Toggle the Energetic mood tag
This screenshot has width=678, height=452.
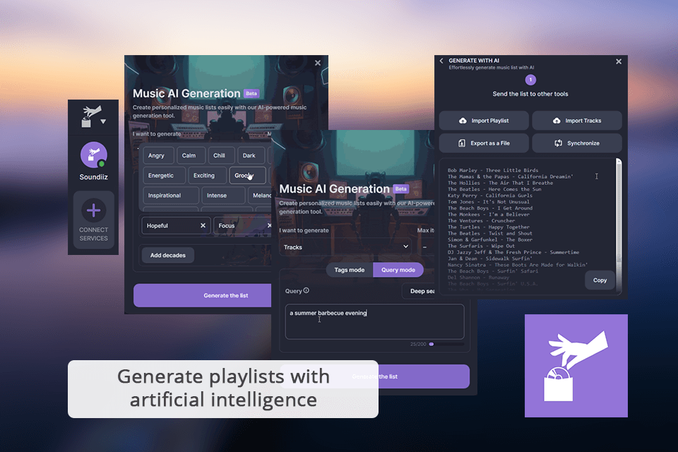tap(165, 176)
